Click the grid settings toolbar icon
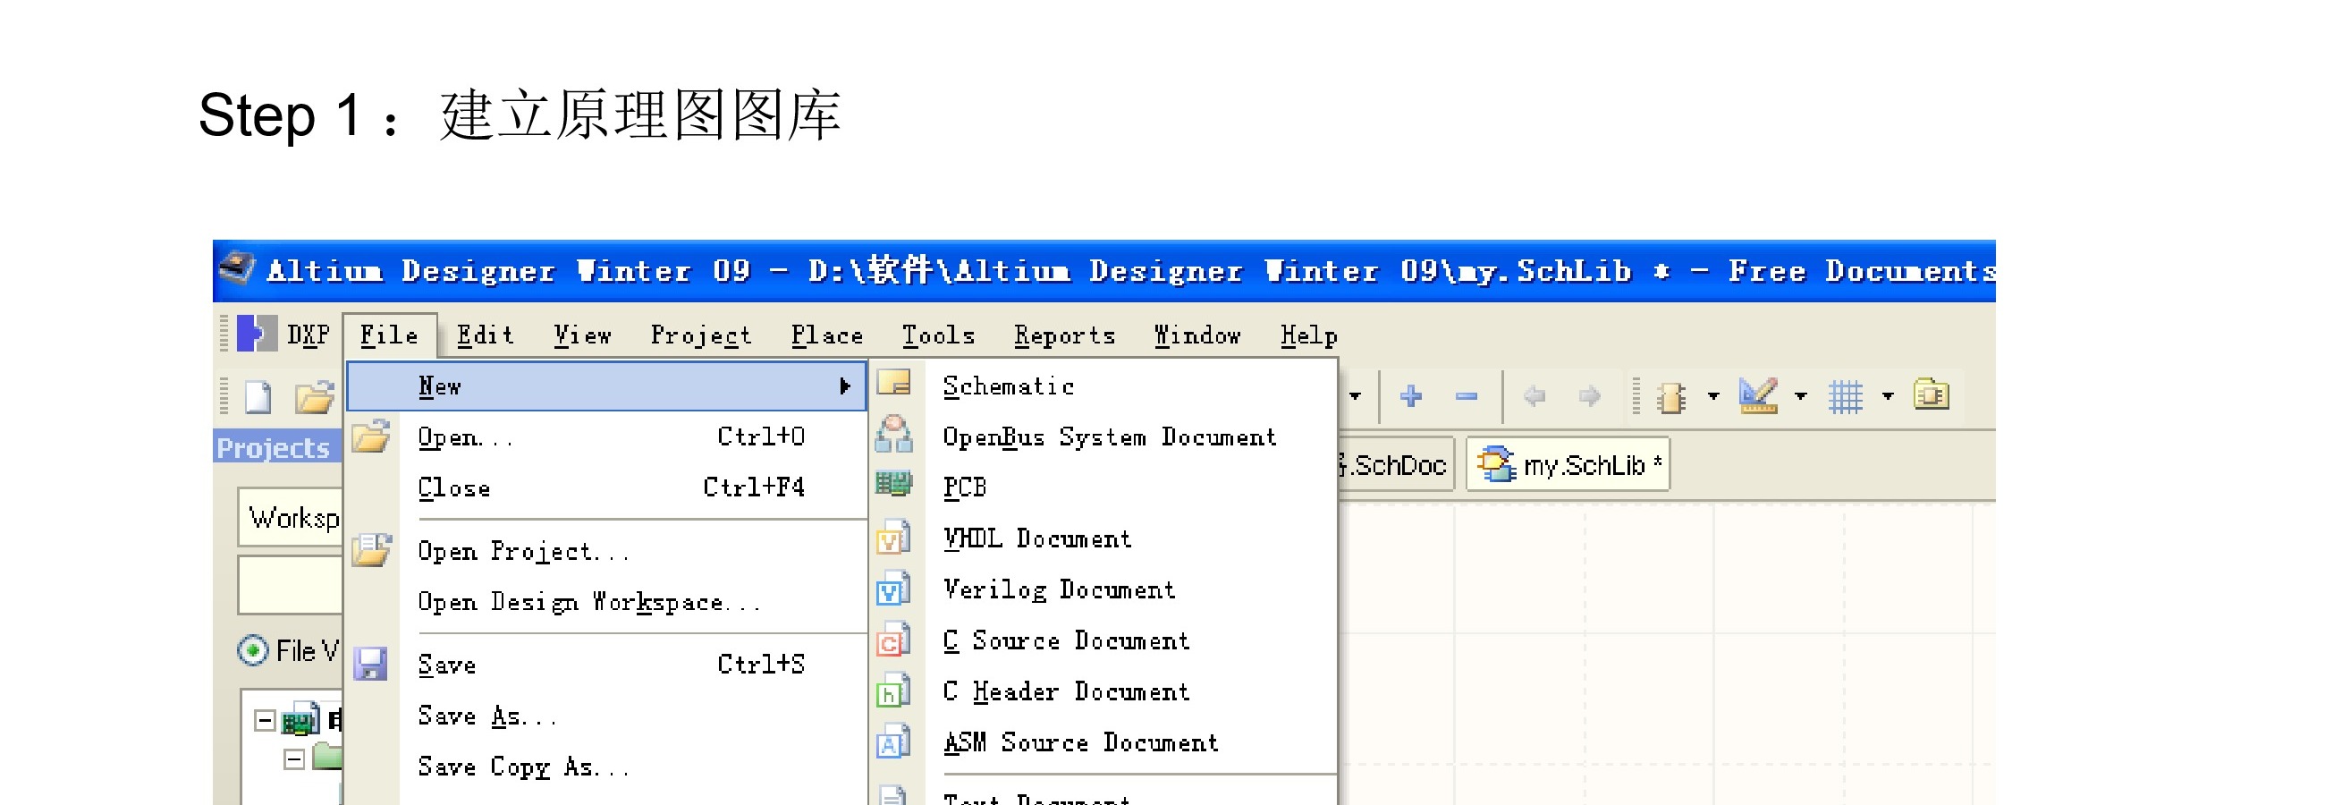Screen dimensions: 2325x805 click(x=1844, y=395)
